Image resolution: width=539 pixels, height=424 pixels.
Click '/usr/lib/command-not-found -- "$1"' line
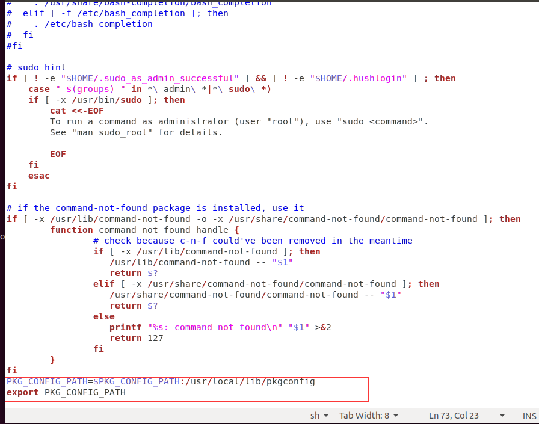[201, 262]
